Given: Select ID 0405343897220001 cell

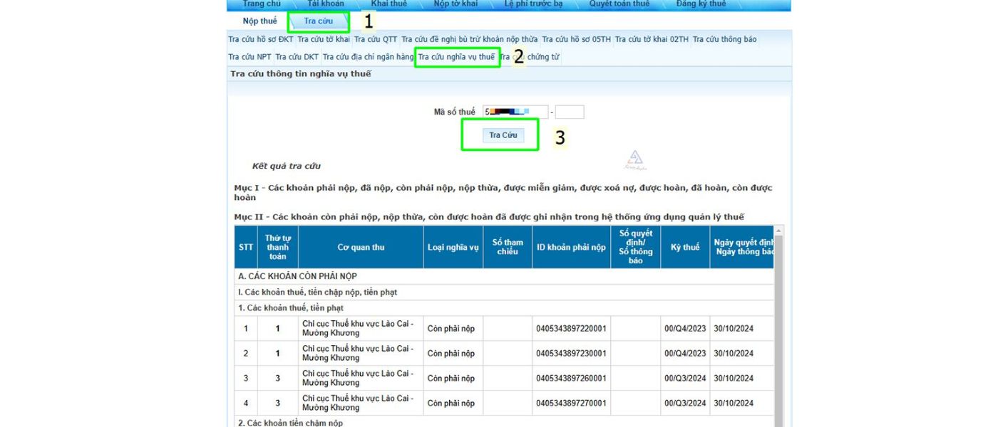Looking at the screenshot, I should [x=571, y=329].
